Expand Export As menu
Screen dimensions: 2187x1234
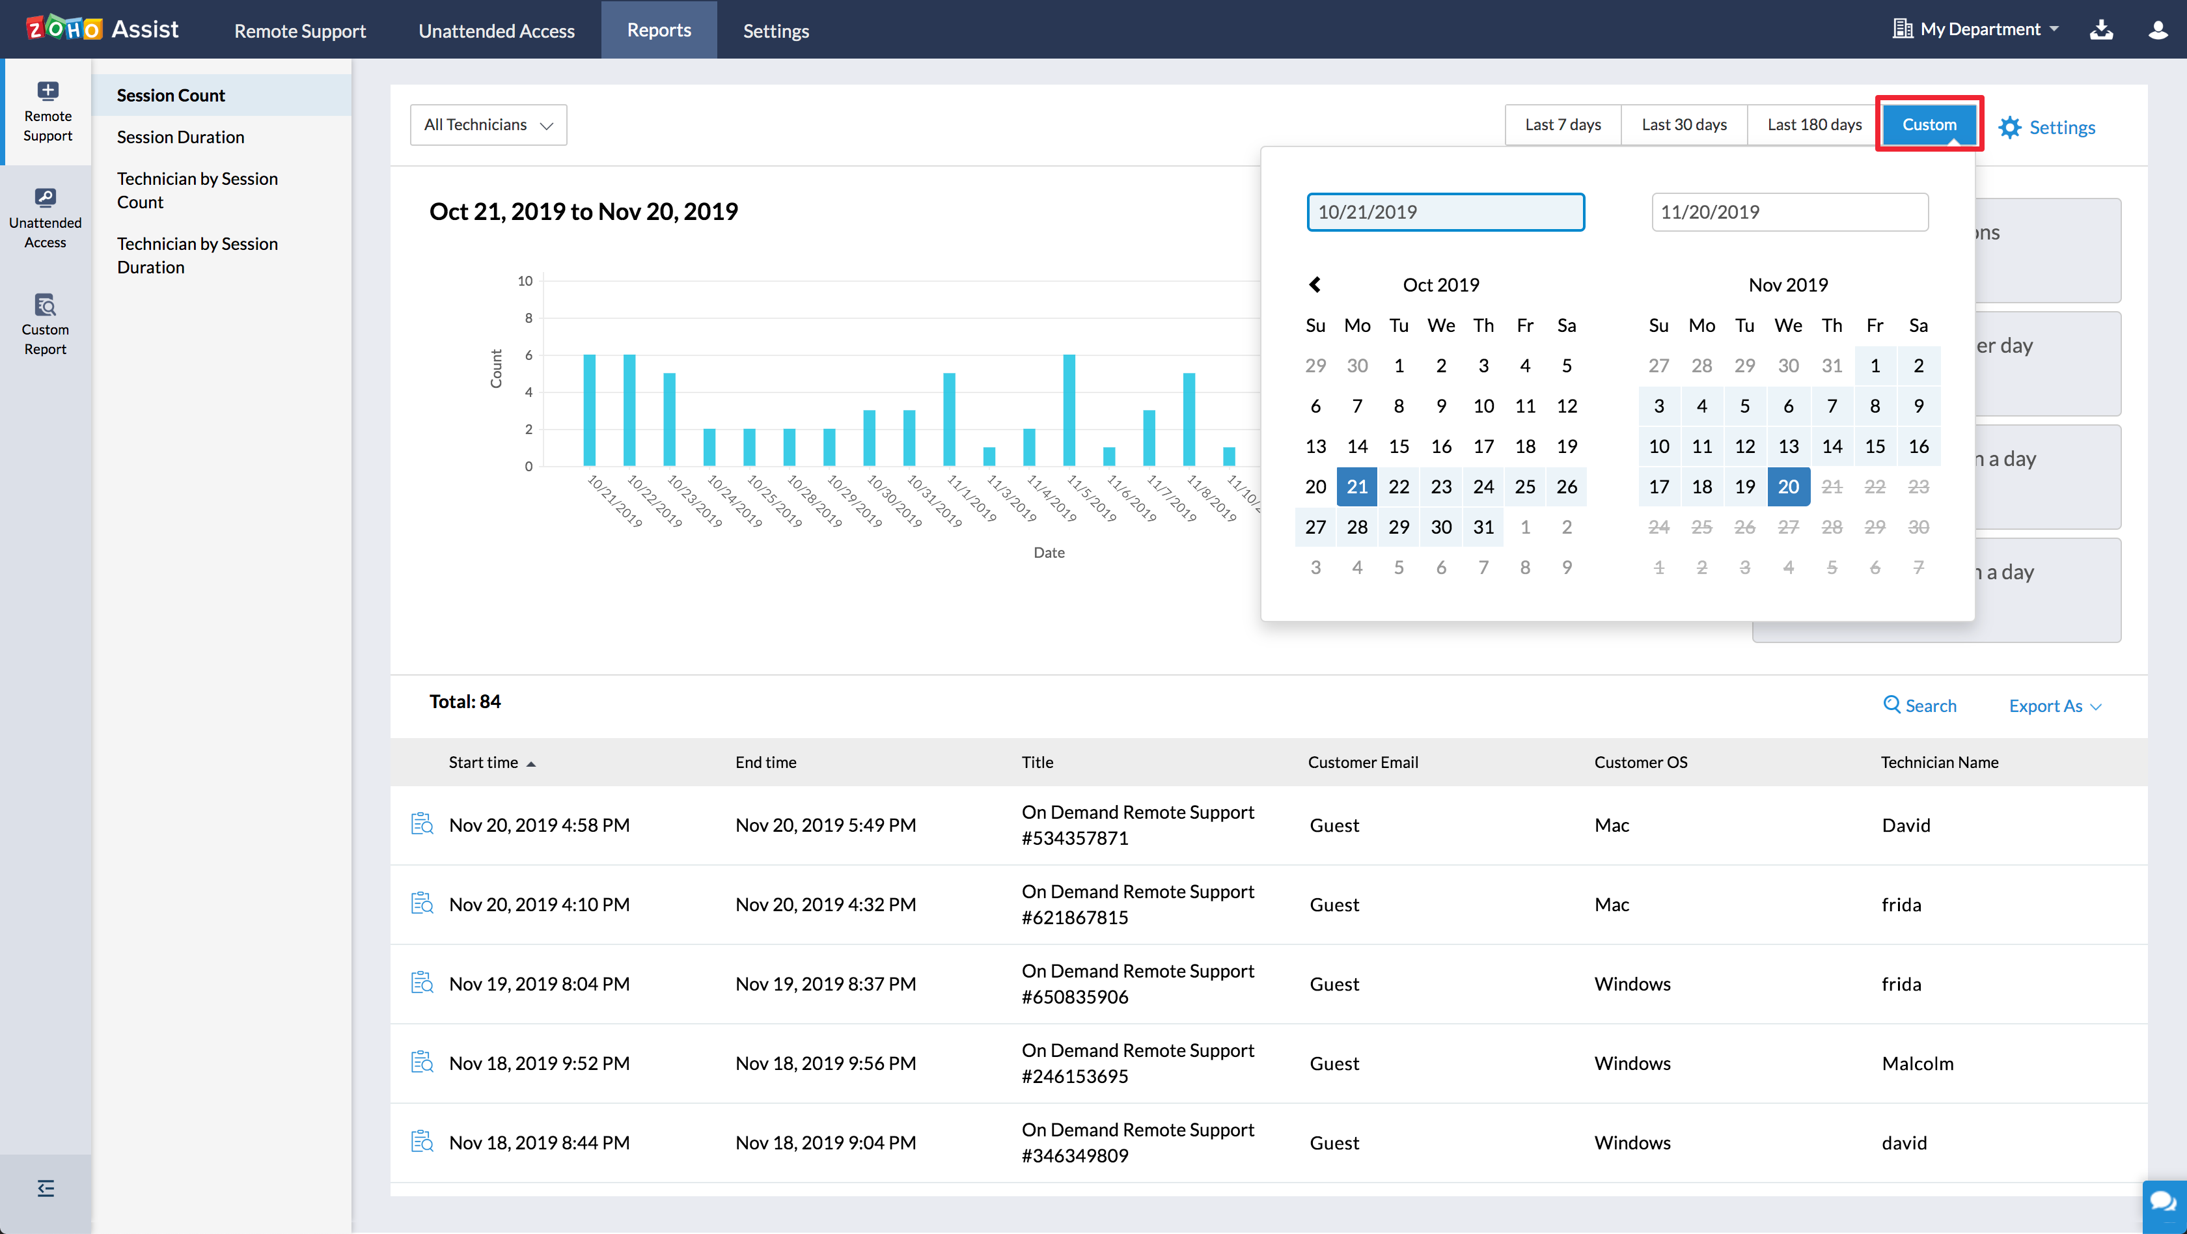point(2055,706)
